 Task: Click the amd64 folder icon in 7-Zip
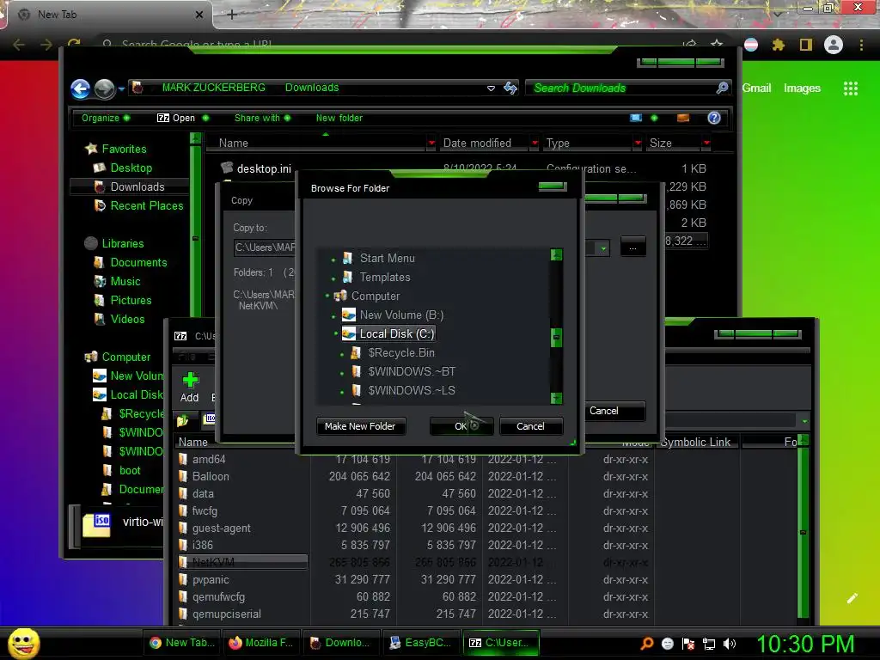183,459
